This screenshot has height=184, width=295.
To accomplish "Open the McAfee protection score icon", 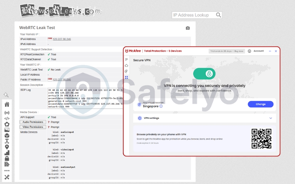I will point(126,71).
